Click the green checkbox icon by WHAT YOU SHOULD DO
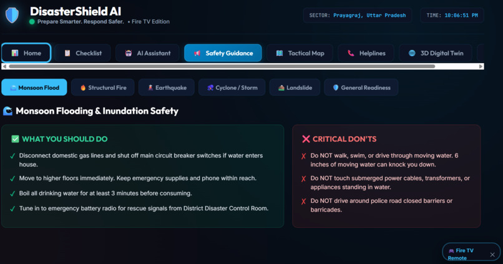503x264 pixels. point(15,139)
